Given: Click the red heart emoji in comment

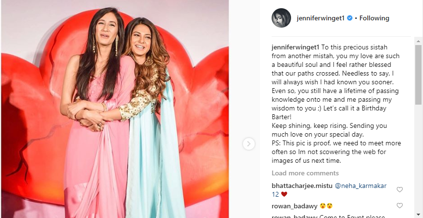Looking at the screenshot, I should [284, 194].
